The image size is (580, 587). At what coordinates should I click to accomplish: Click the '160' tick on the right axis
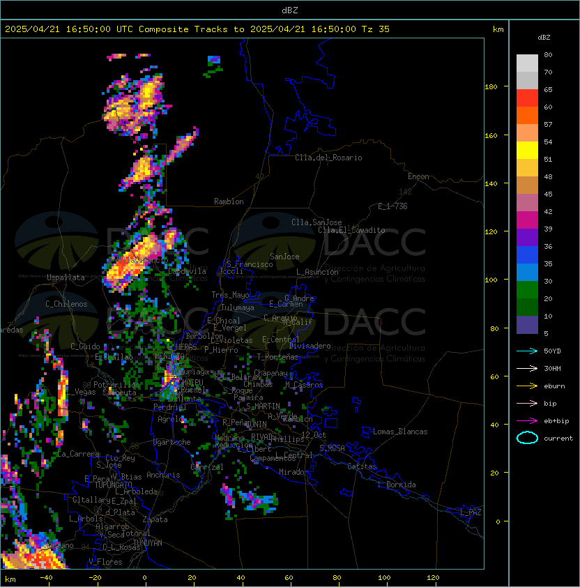tap(491, 135)
